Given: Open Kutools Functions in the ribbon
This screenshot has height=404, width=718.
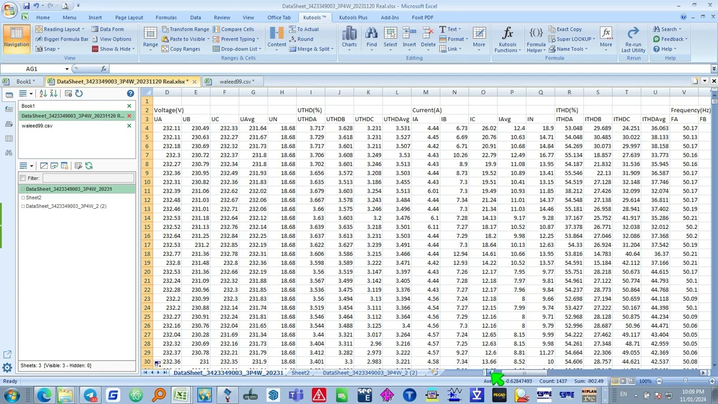Looking at the screenshot, I should 507,39.
